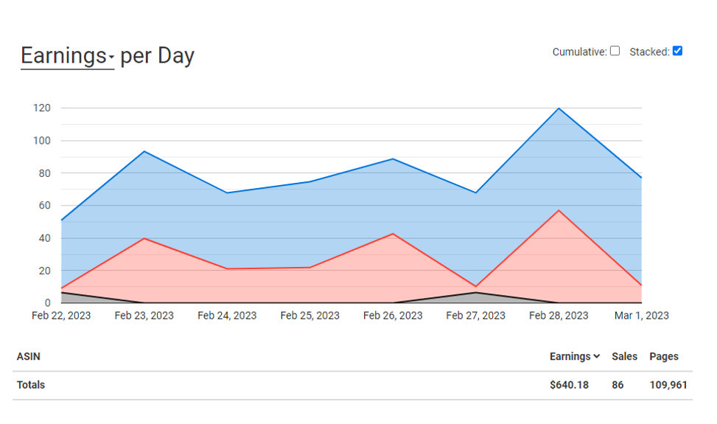Click the Feb 25, 2023 axis label
Viewport: 717px width, 424px height.
pyautogui.click(x=309, y=316)
